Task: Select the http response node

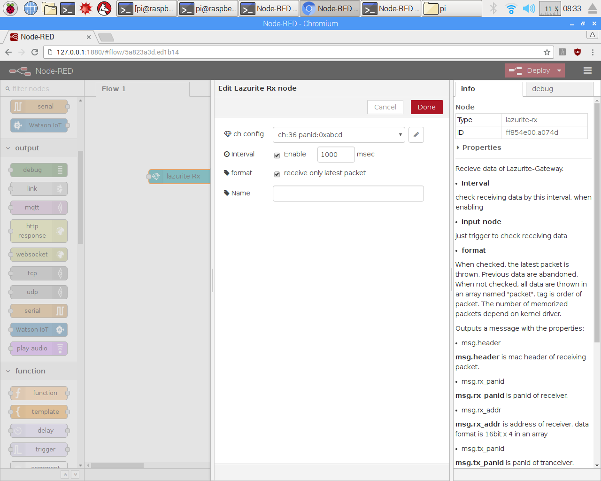Action: 39,231
